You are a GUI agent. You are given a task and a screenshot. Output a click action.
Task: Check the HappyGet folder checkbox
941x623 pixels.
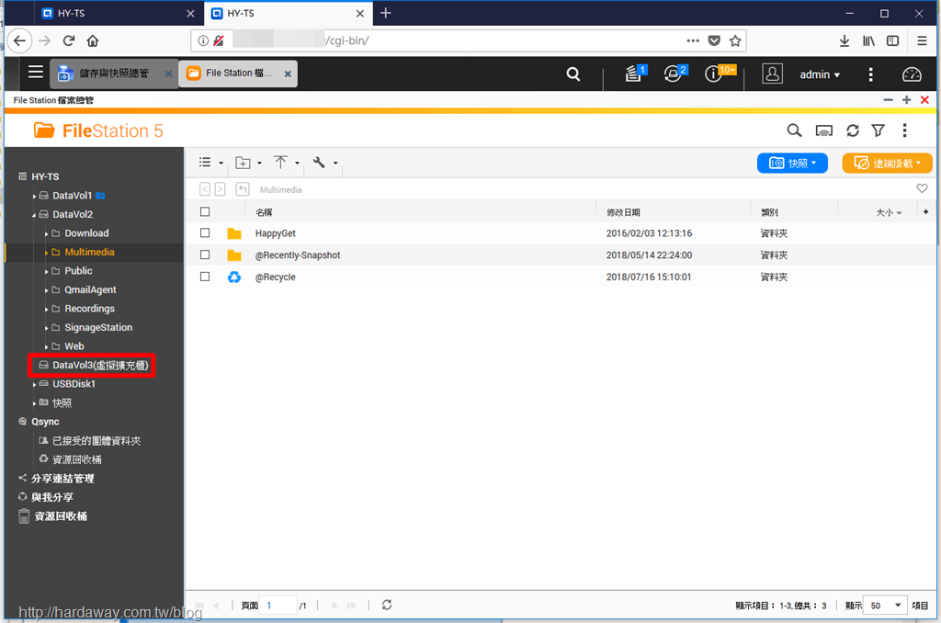pyautogui.click(x=205, y=232)
